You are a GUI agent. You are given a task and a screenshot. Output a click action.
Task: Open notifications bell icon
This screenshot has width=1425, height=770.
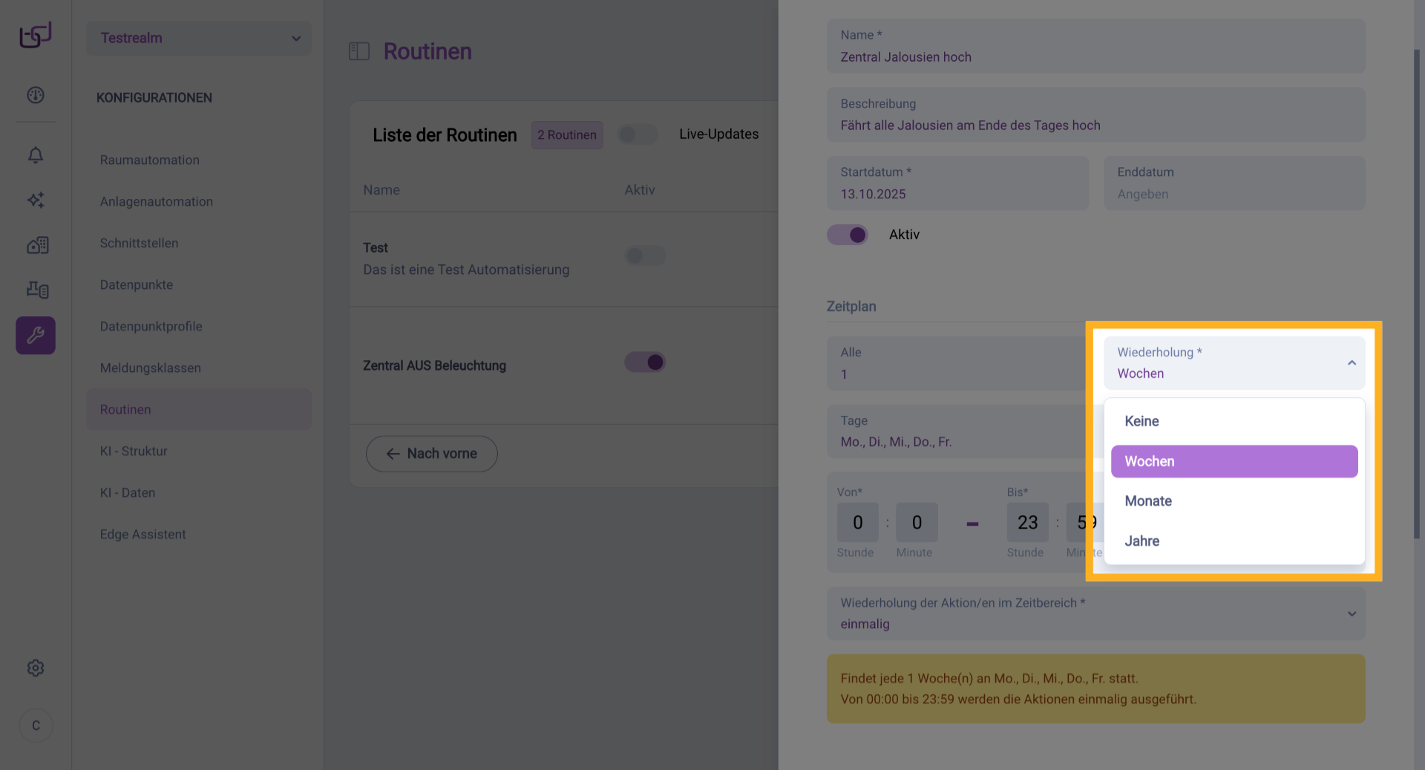point(36,155)
